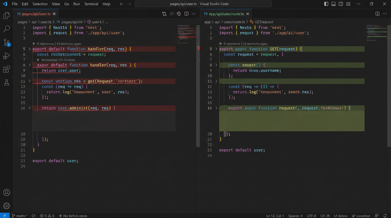Fold line 11 in right editor
391x218 pixels.
tap(216, 81)
